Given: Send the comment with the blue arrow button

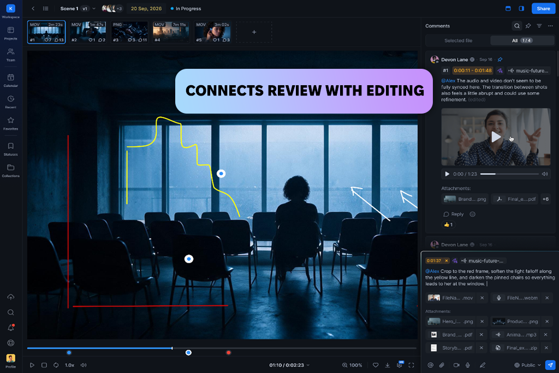Looking at the screenshot, I should tap(550, 365).
